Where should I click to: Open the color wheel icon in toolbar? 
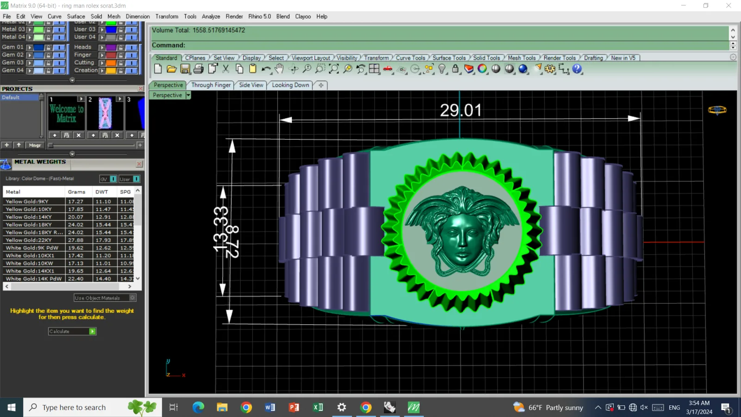[x=483, y=69]
